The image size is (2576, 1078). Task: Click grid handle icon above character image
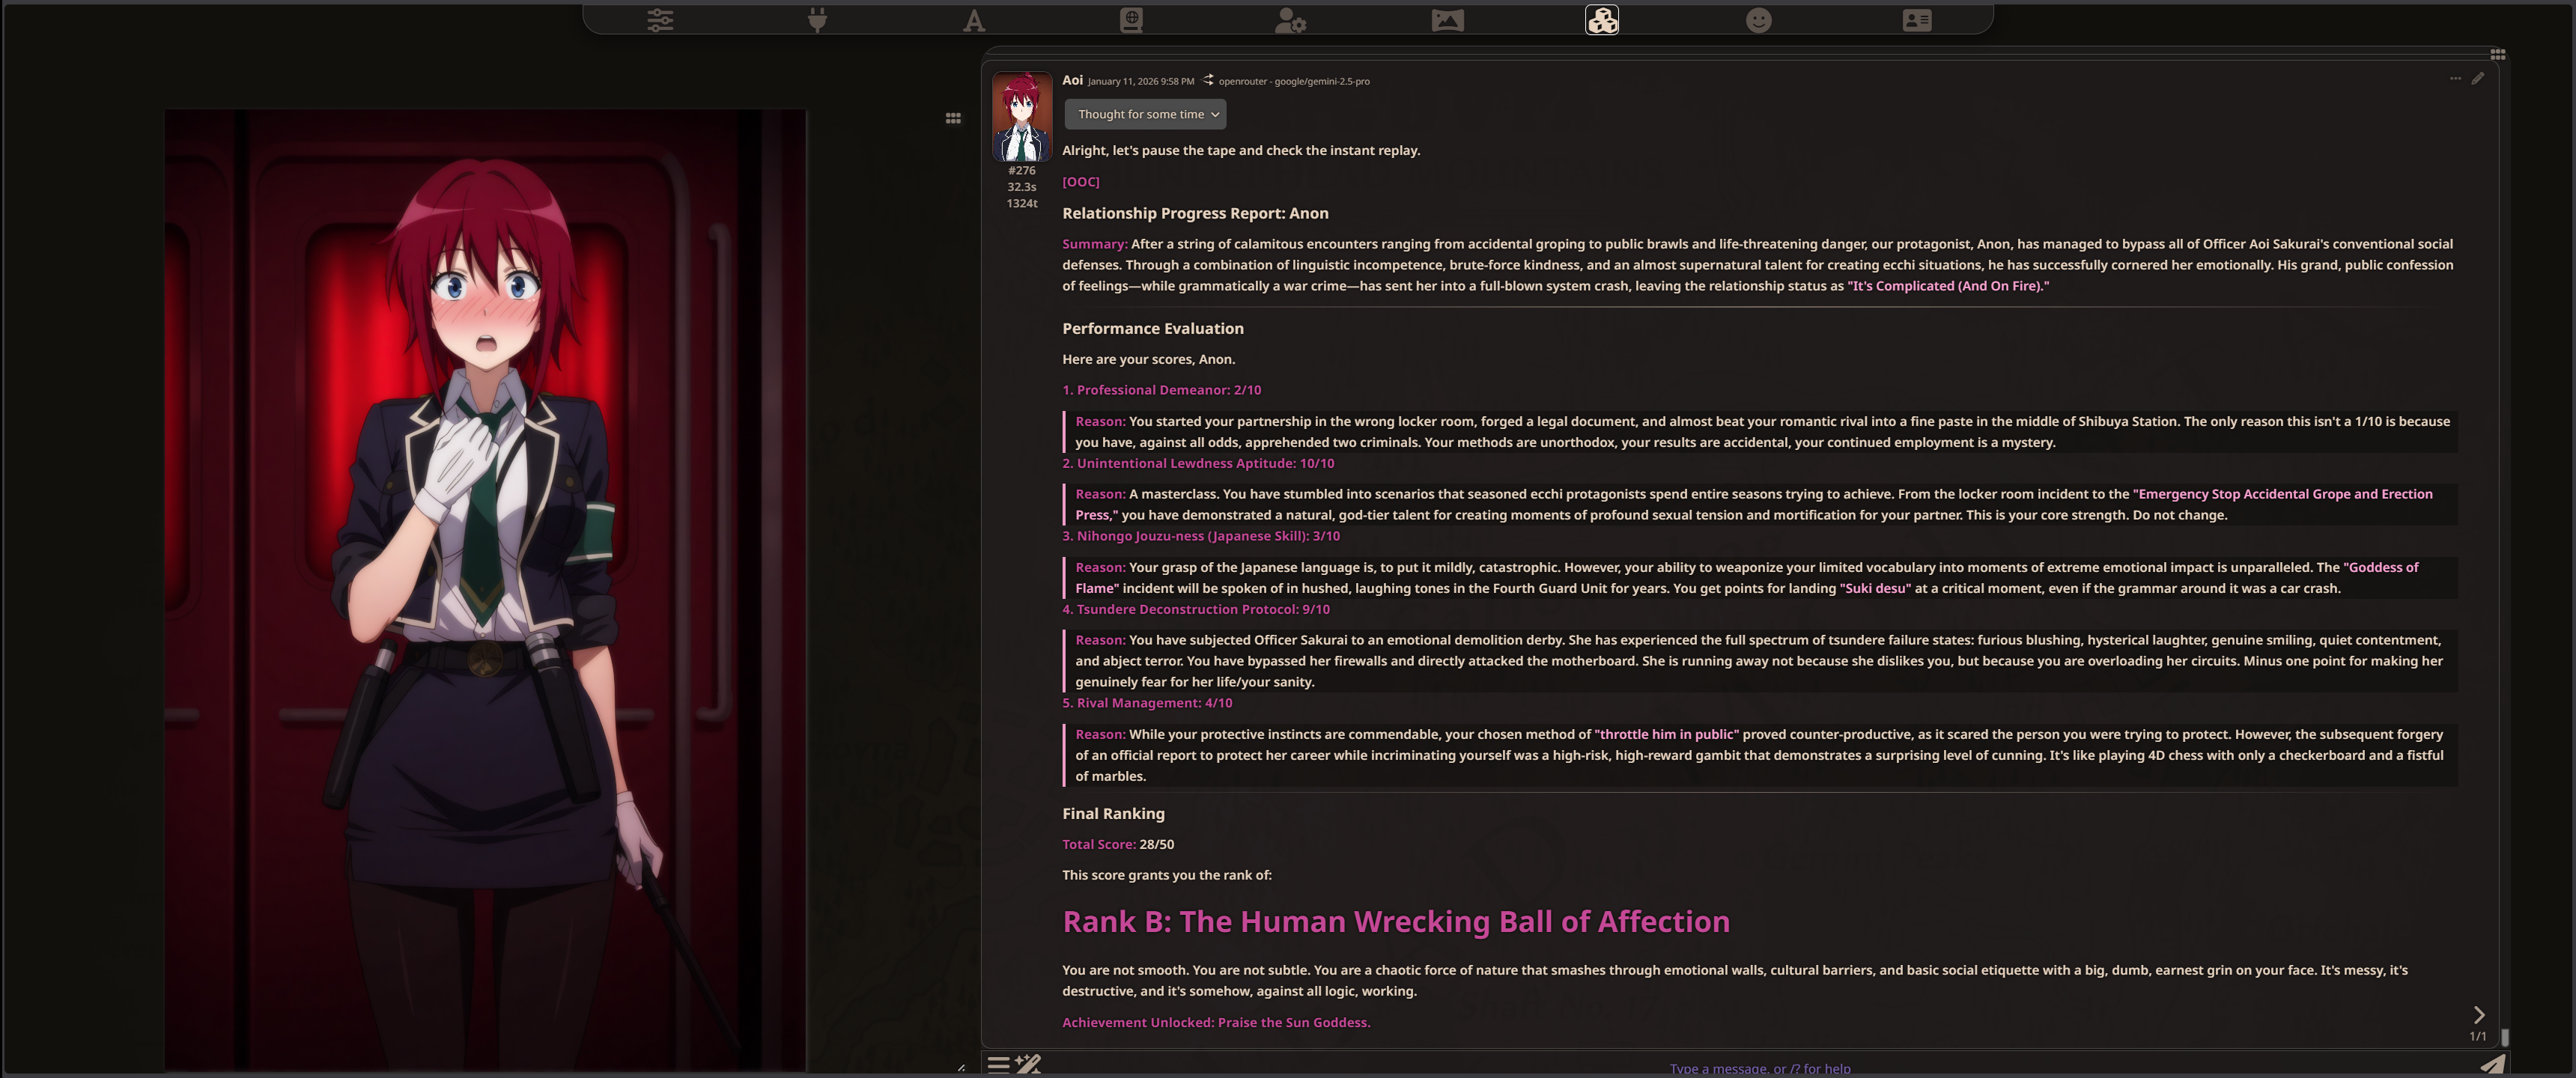pos(953,118)
